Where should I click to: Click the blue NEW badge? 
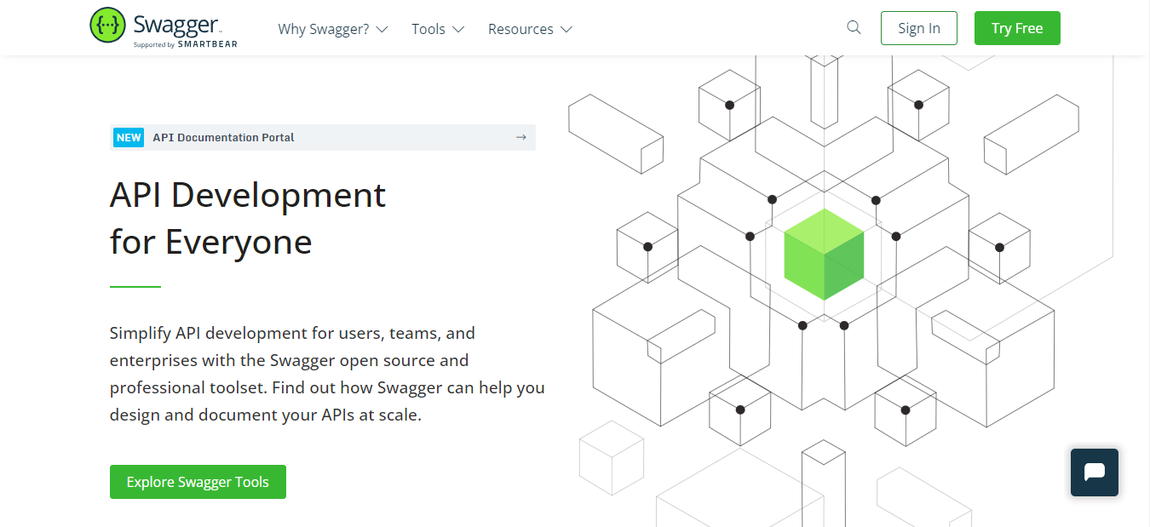click(x=128, y=137)
